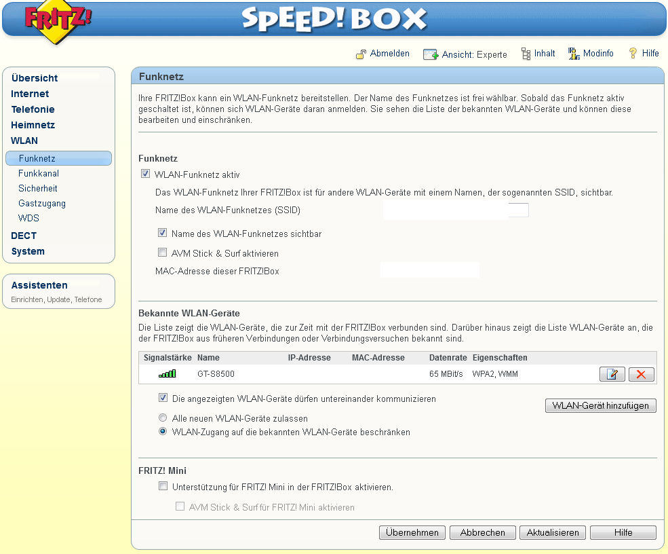
Task: Toggle WLAN-Geräte dürfen untereinander kommunizieren
Action: [x=163, y=398]
